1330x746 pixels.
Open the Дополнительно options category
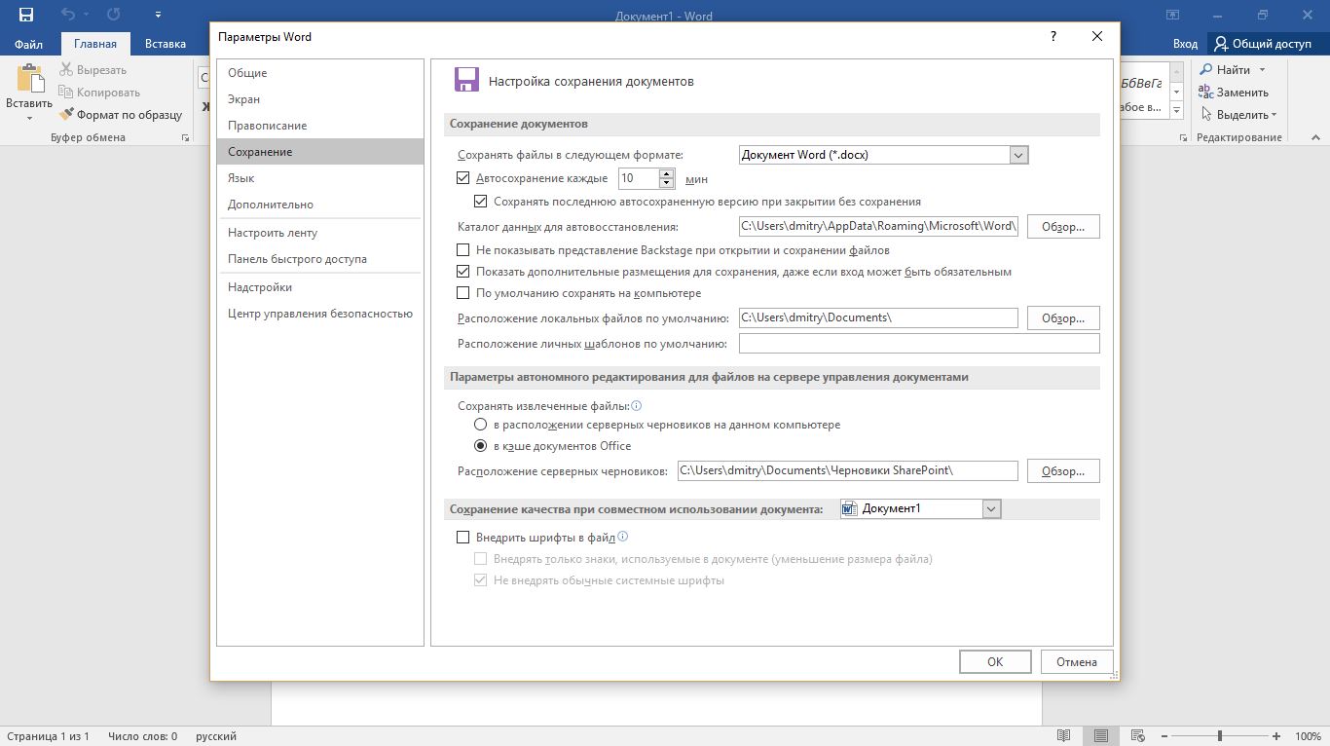(x=320, y=205)
